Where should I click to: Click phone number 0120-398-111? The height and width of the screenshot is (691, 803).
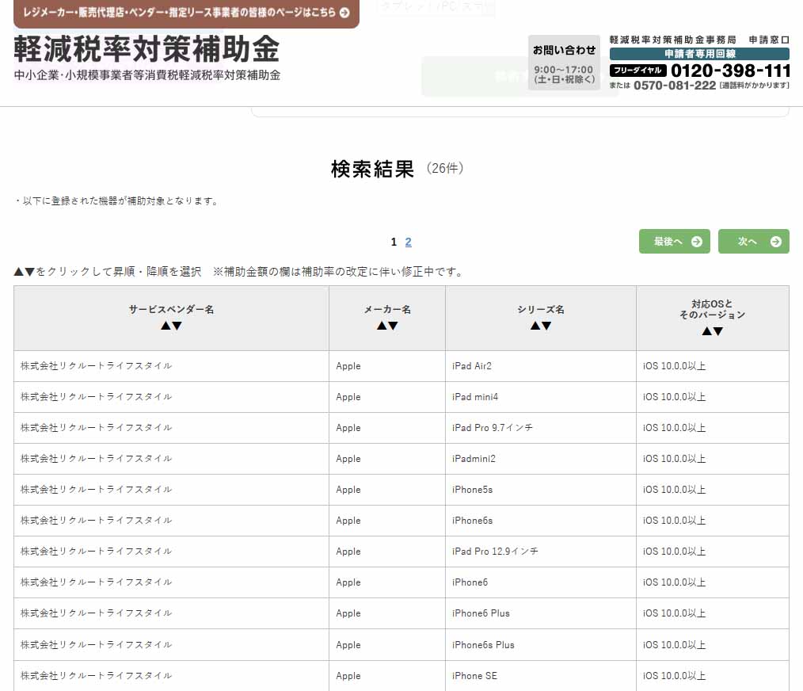pos(729,70)
